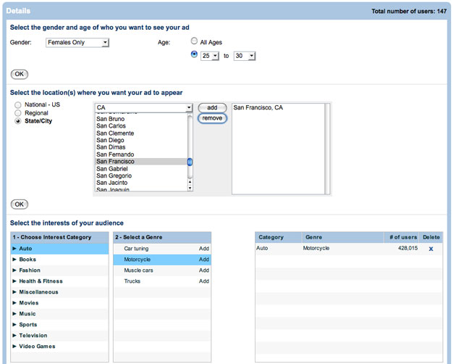Add the Muscle cars genre

[204, 270]
